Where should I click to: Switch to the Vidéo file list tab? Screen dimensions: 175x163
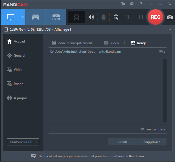[111, 43]
